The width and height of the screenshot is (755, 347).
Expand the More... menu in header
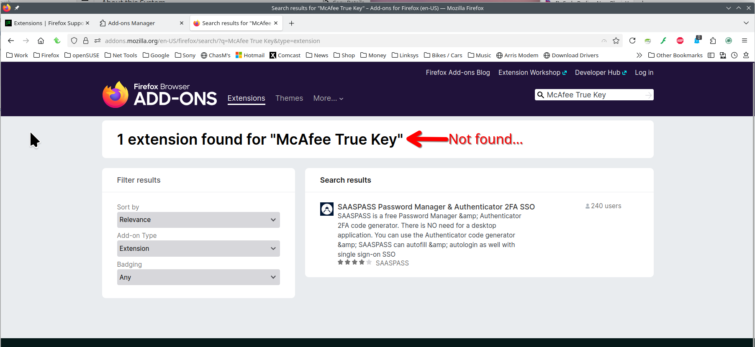click(x=329, y=98)
